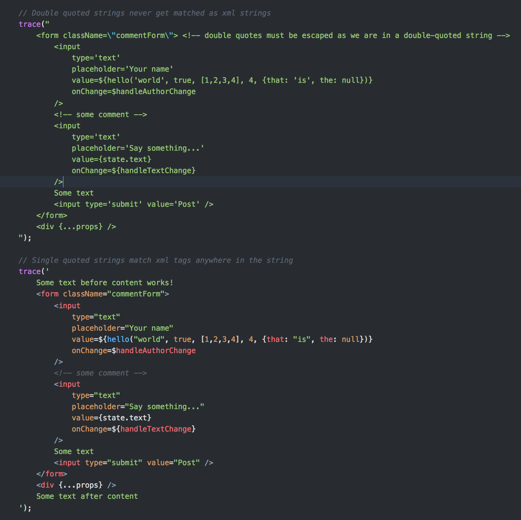Click the comment "// Single quoted strings match xml tags"
521x520 pixels.
click(x=156, y=260)
